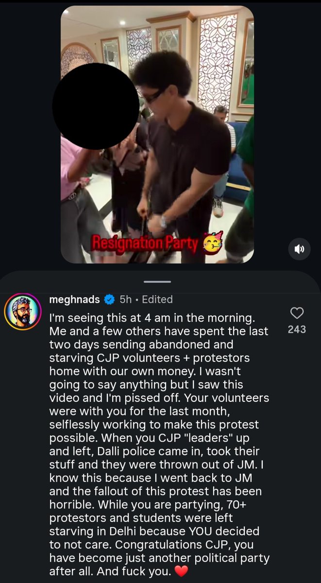Viewport: 321px width, 583px height.
Task: Click the wristwatch on the man's arm
Action: point(164,222)
